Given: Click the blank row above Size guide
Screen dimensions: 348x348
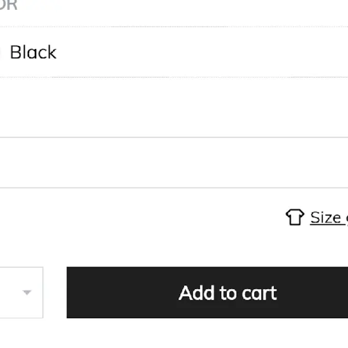Looking at the screenshot, I should click(174, 162).
